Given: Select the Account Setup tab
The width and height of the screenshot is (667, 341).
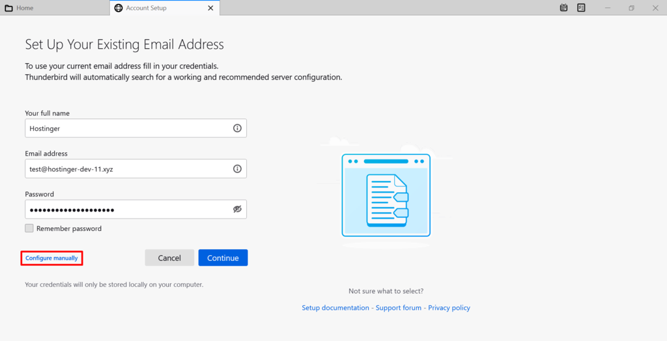Looking at the screenshot, I should point(165,8).
